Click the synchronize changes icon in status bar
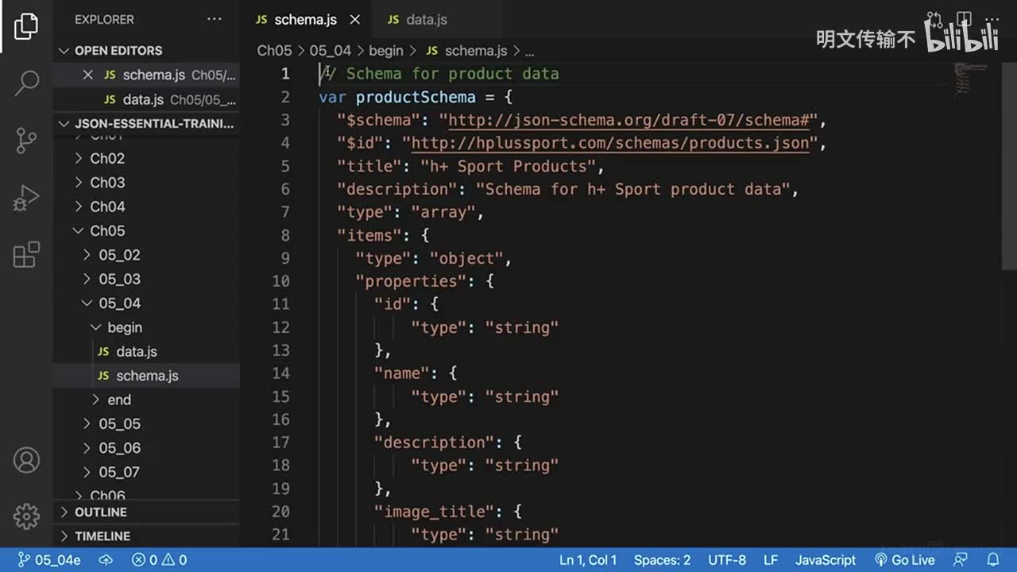The image size is (1017, 572). pos(106,560)
